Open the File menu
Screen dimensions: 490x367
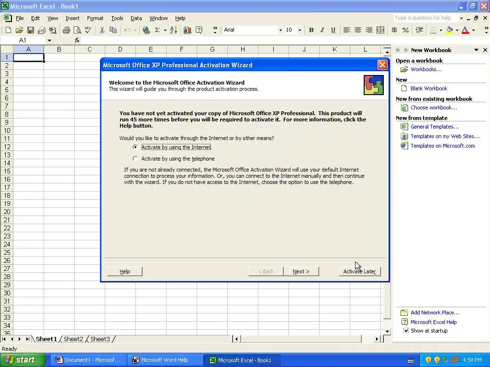pos(20,18)
